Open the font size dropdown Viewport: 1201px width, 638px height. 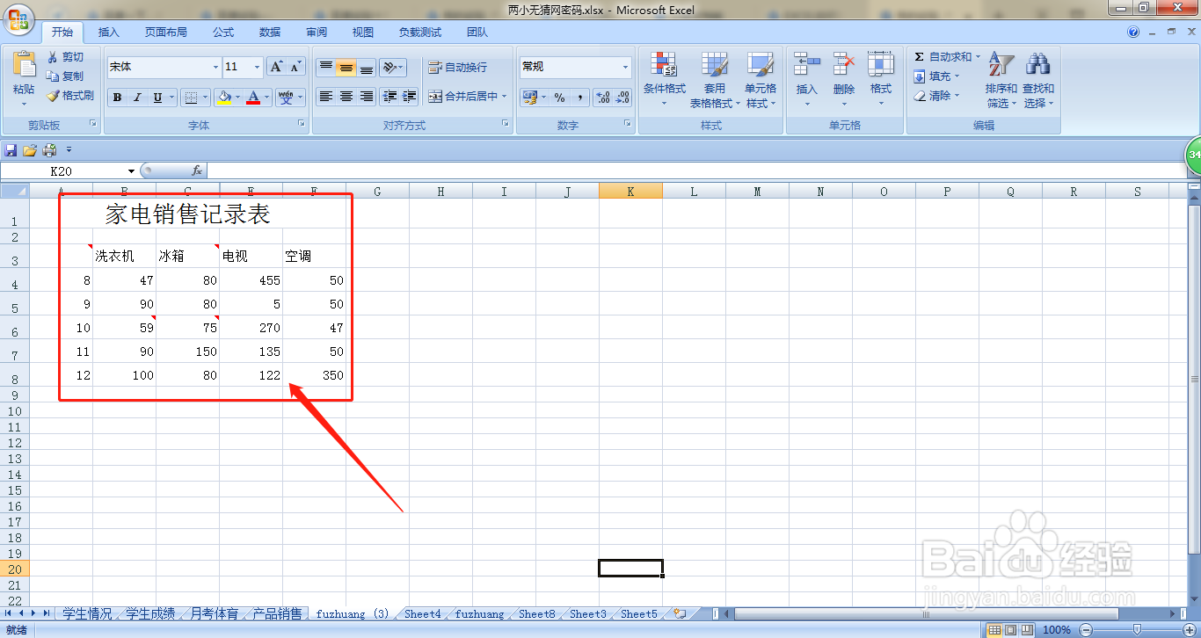[x=258, y=67]
